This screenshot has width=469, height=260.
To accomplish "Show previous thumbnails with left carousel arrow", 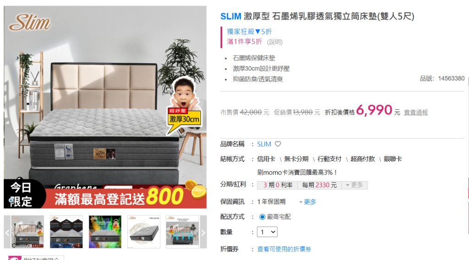I will (7, 232).
